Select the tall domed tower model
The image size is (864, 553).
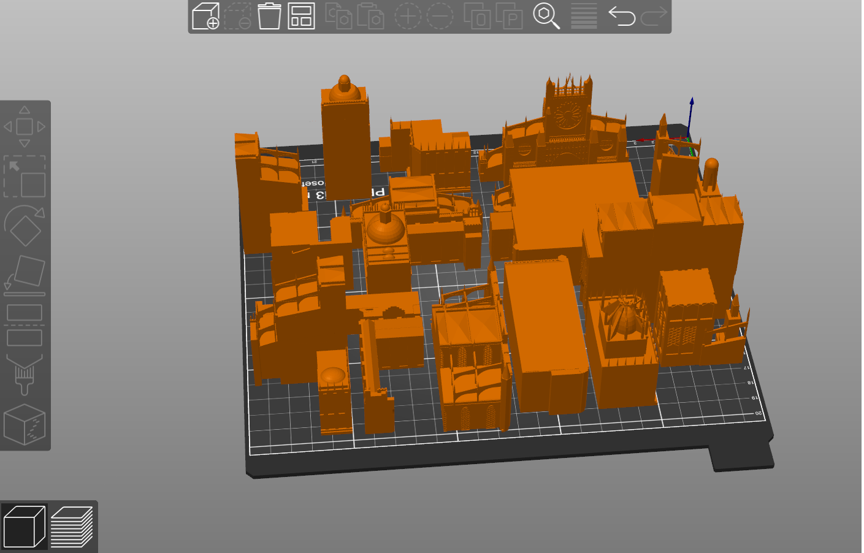tap(346, 144)
